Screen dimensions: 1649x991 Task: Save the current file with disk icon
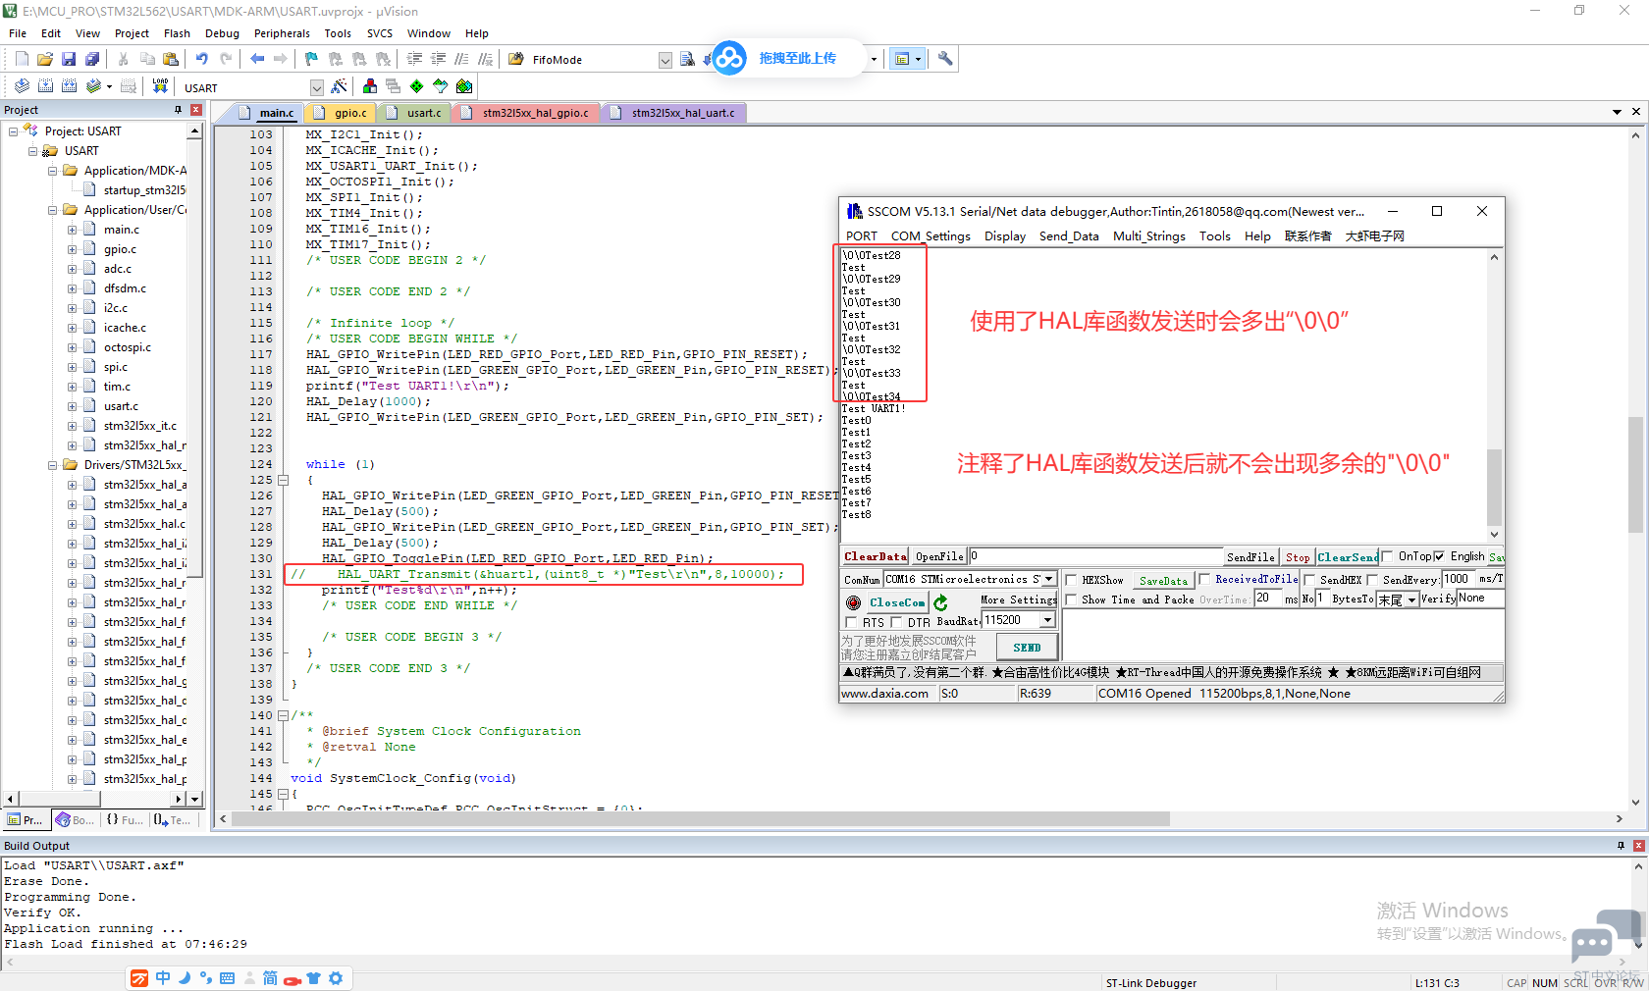pyautogui.click(x=69, y=59)
